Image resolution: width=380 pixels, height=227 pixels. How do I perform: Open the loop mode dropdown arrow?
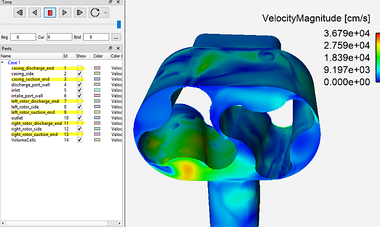point(106,13)
